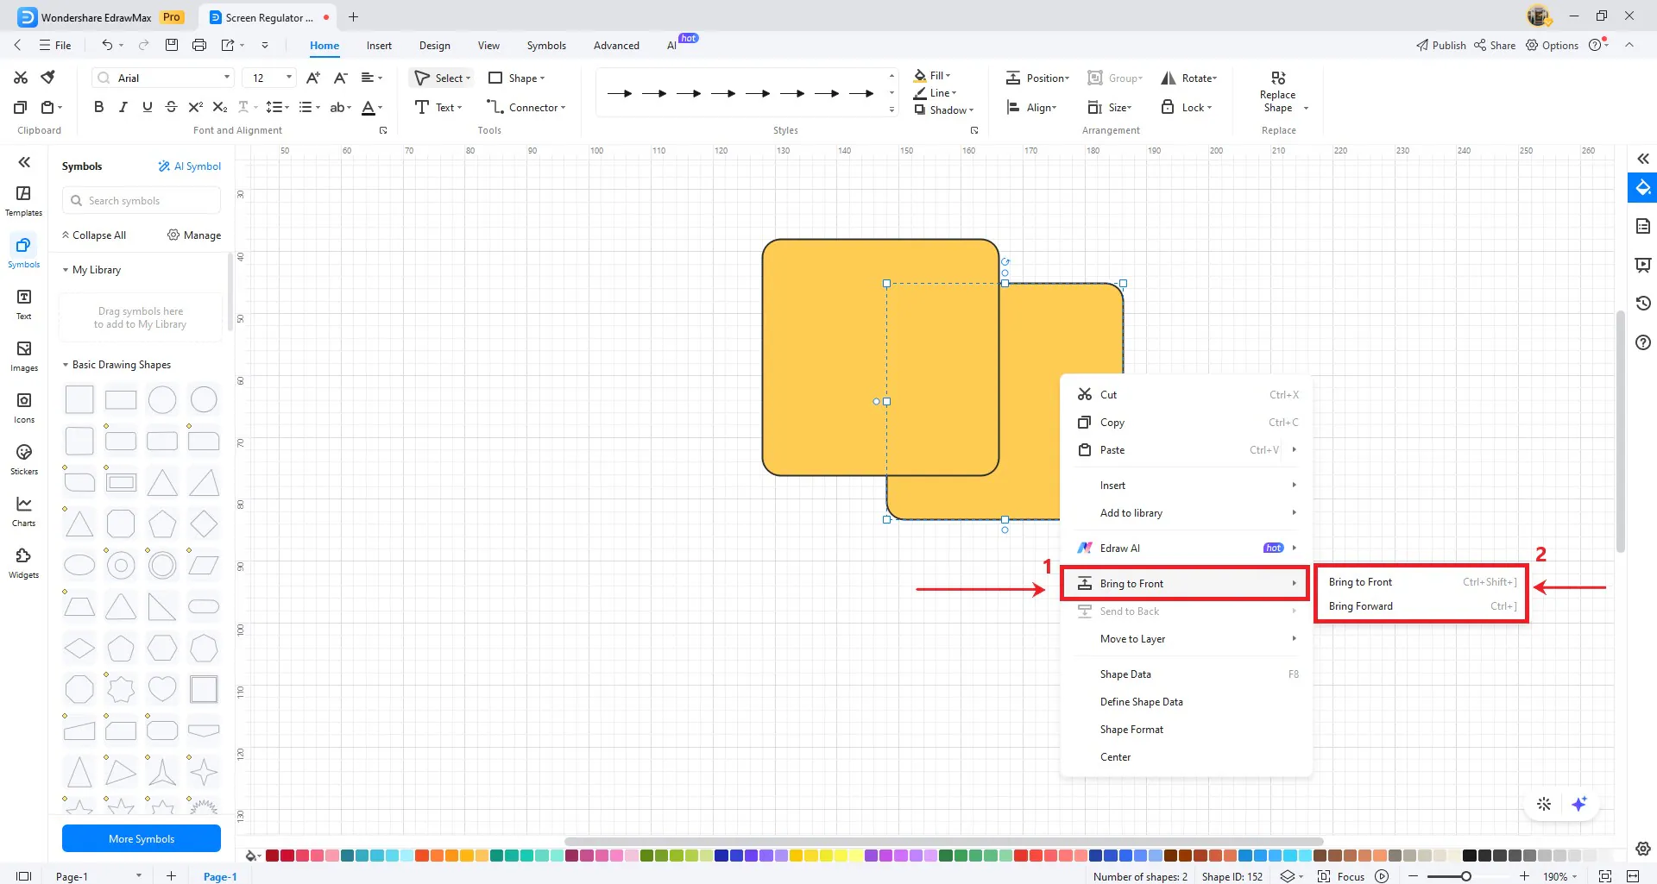Toggle Italic formatting
1657x884 pixels.
123,107
